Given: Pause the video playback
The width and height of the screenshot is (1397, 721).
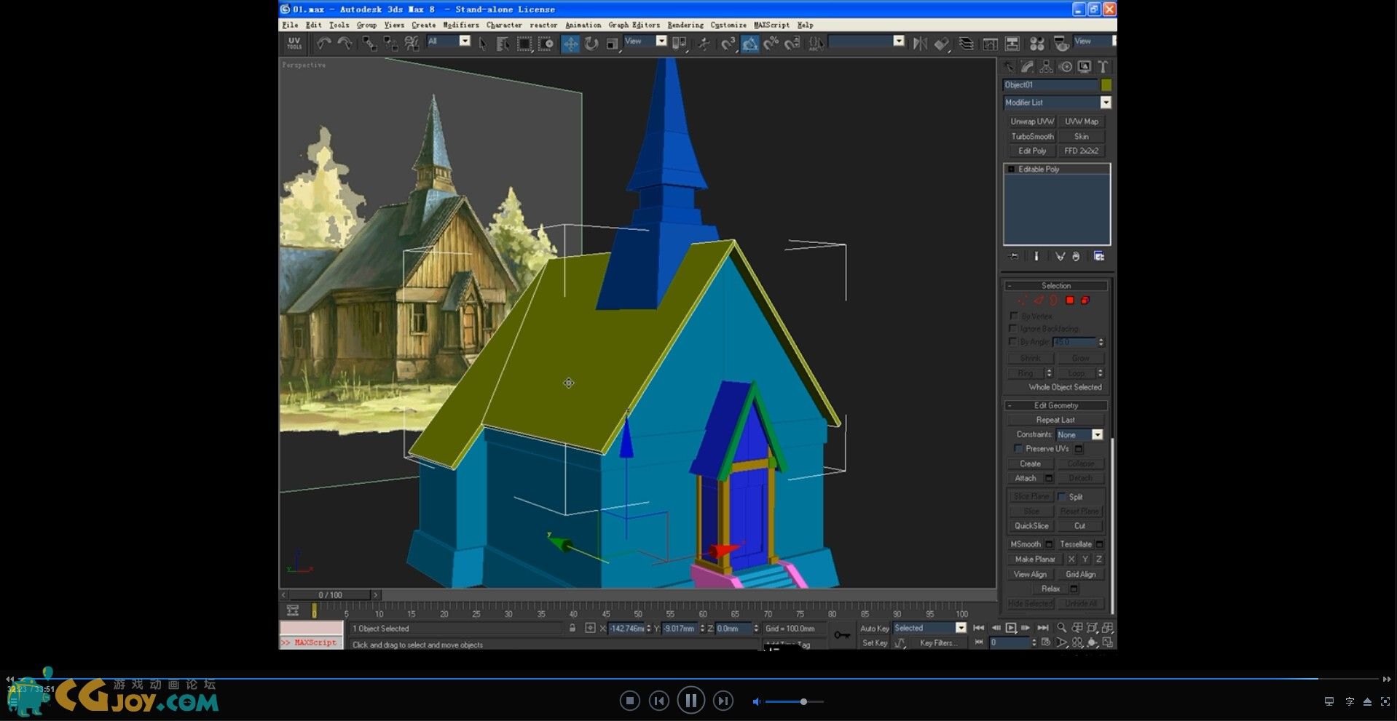Looking at the screenshot, I should 690,701.
